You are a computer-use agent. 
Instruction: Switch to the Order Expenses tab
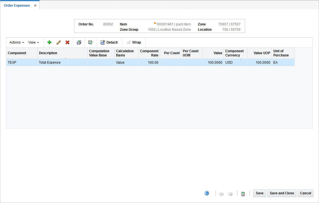pyautogui.click(x=17, y=5)
